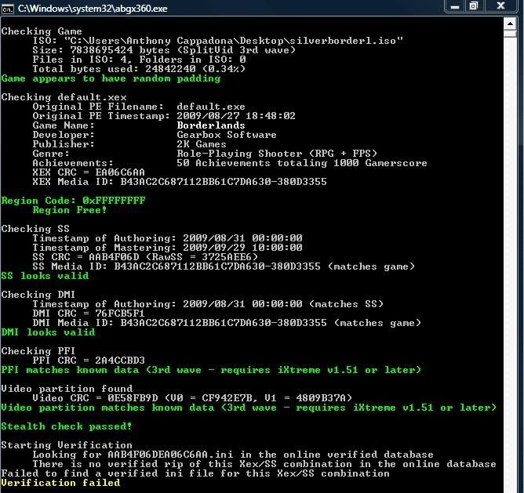Click 'DMI looks valid' message
Image resolution: width=524 pixels, height=493 pixels.
48,332
